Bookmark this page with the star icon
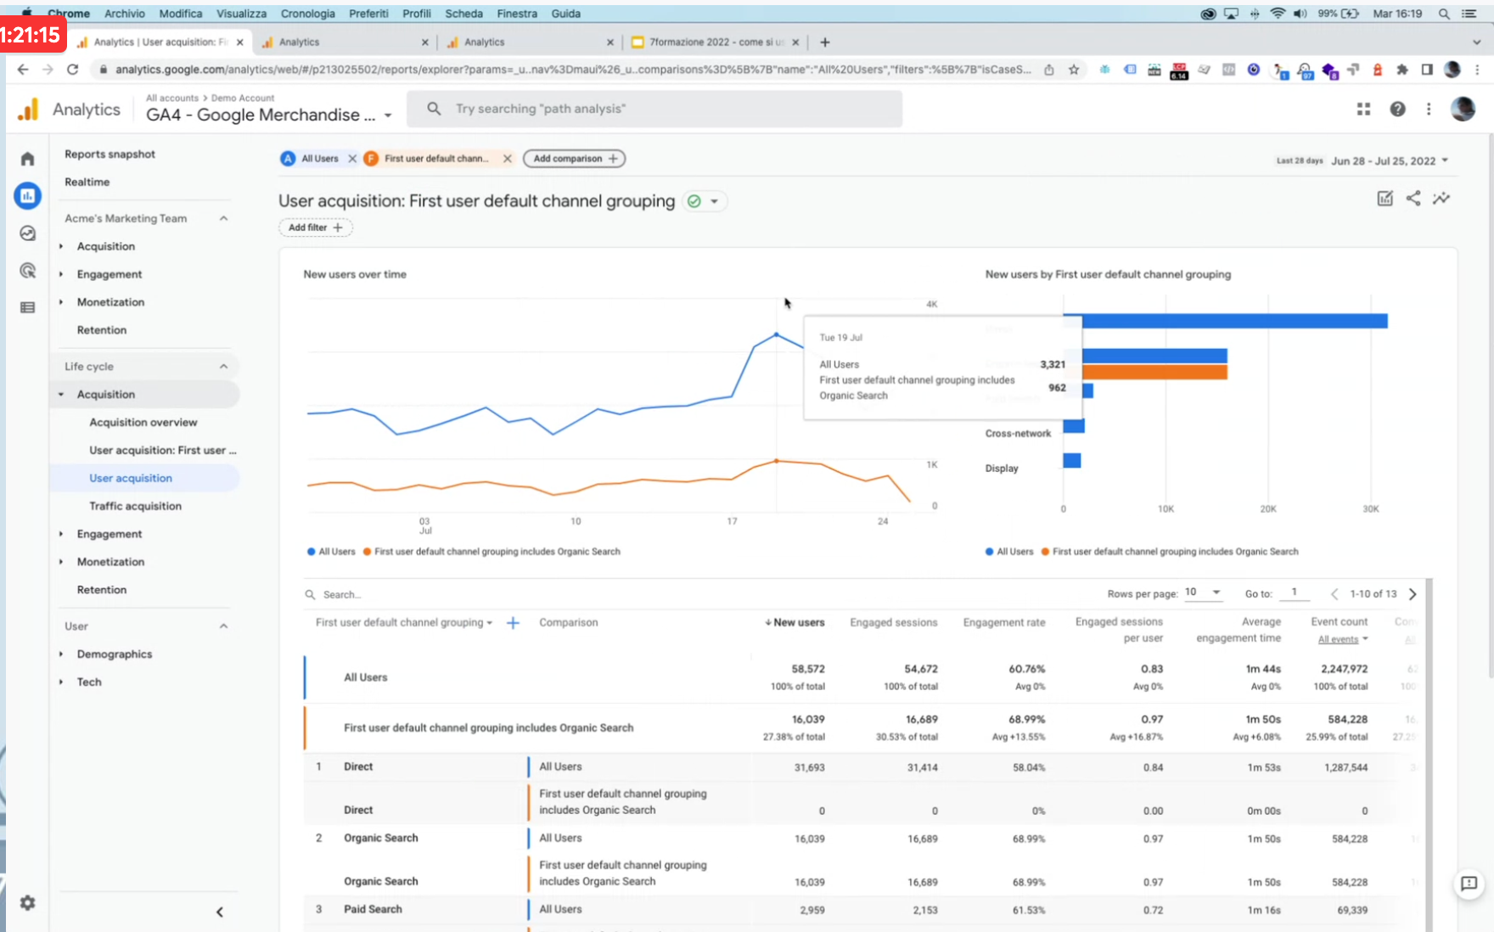The width and height of the screenshot is (1494, 932). [1074, 70]
